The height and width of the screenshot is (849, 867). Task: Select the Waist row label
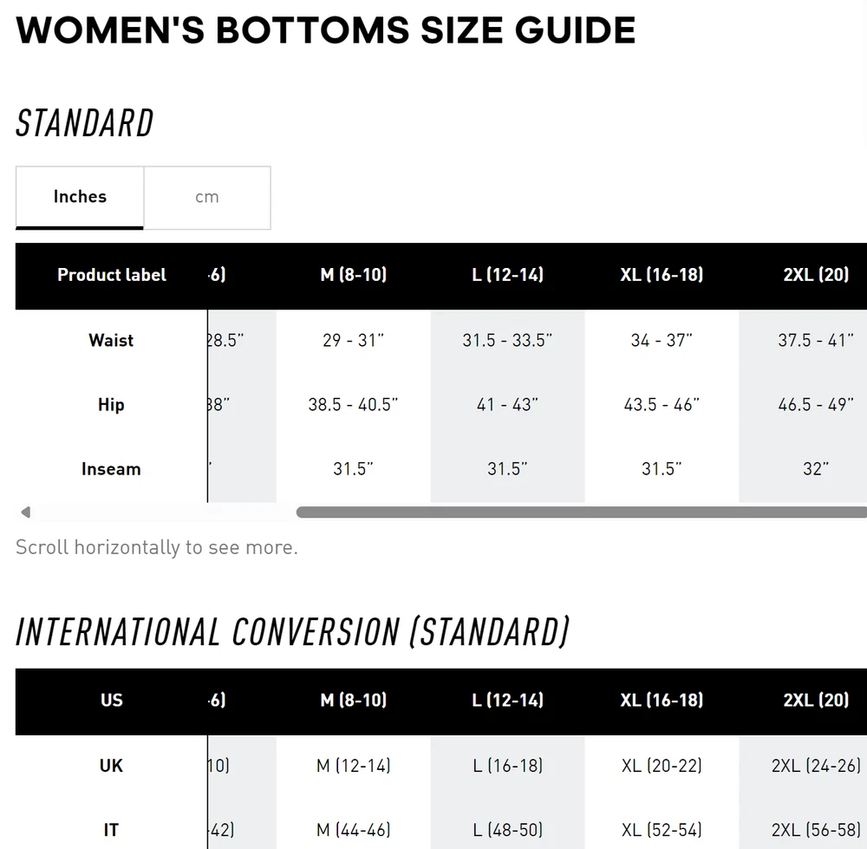tap(111, 340)
